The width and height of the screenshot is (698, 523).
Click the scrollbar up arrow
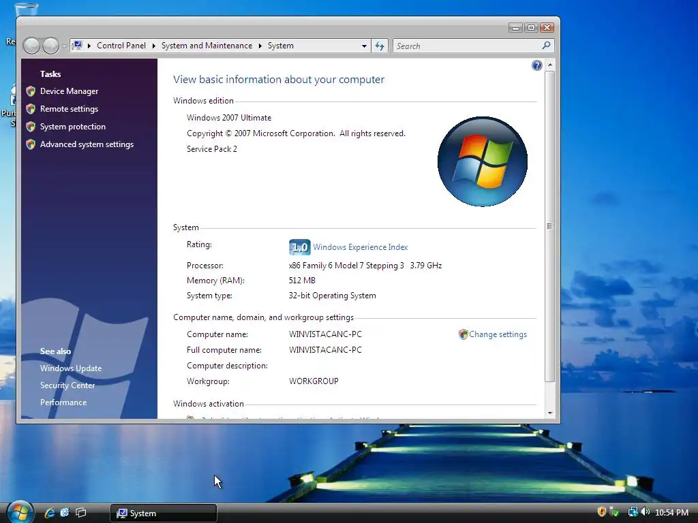(550, 65)
